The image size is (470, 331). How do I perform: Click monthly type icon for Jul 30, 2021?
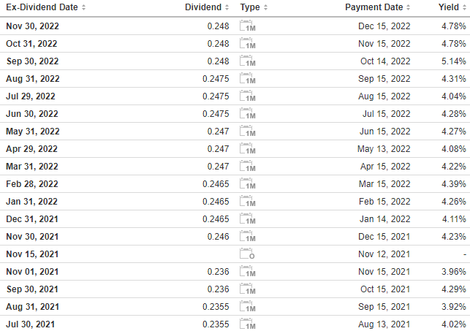(248, 324)
